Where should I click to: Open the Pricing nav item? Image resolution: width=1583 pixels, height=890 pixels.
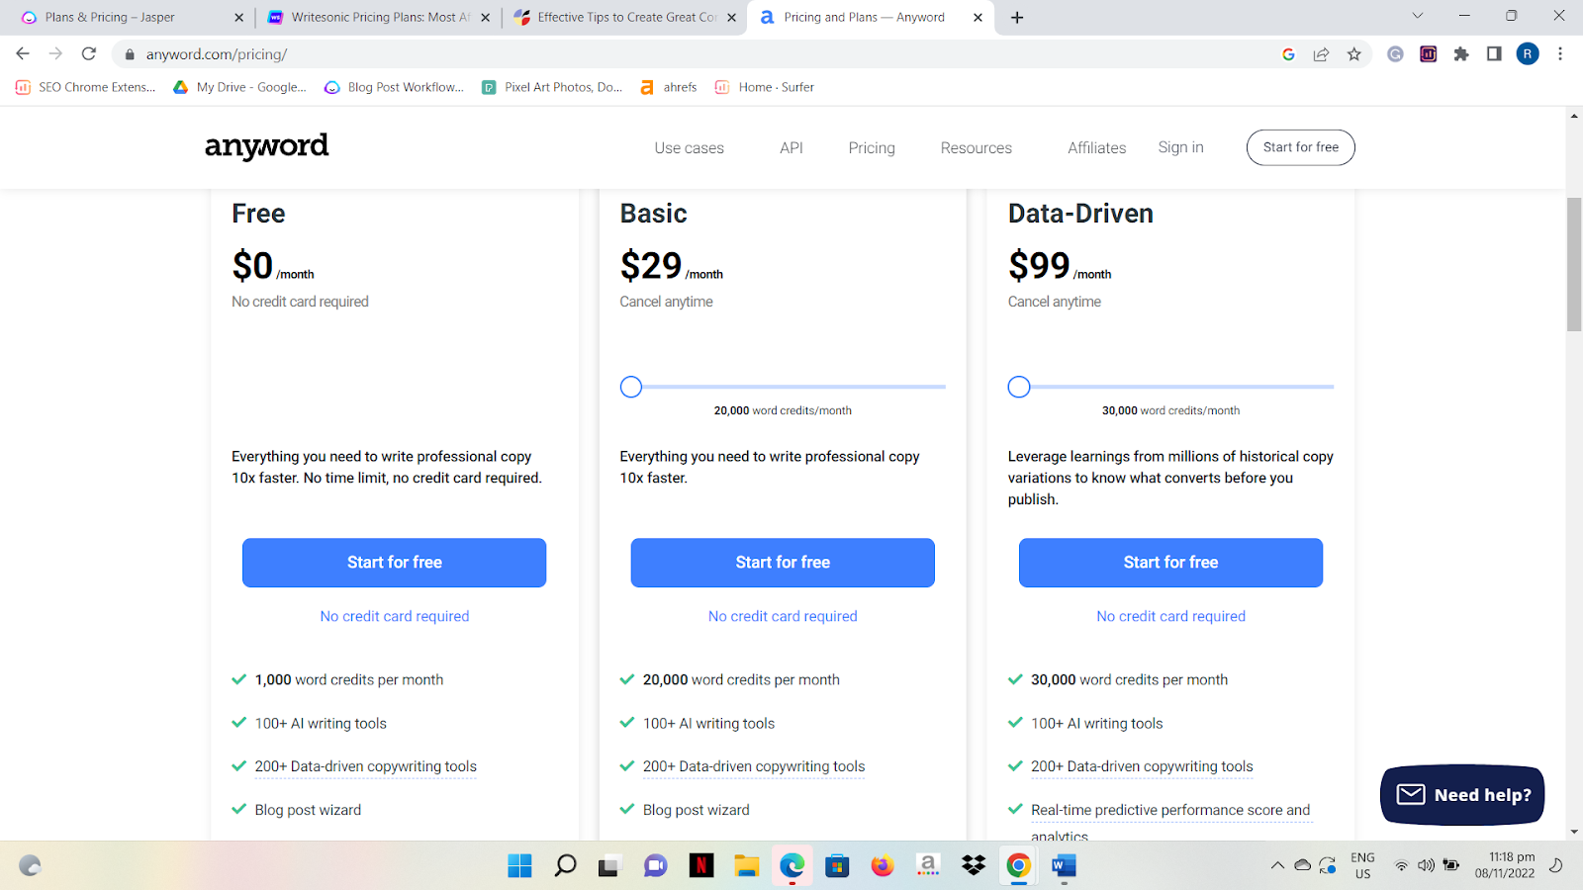(x=872, y=147)
